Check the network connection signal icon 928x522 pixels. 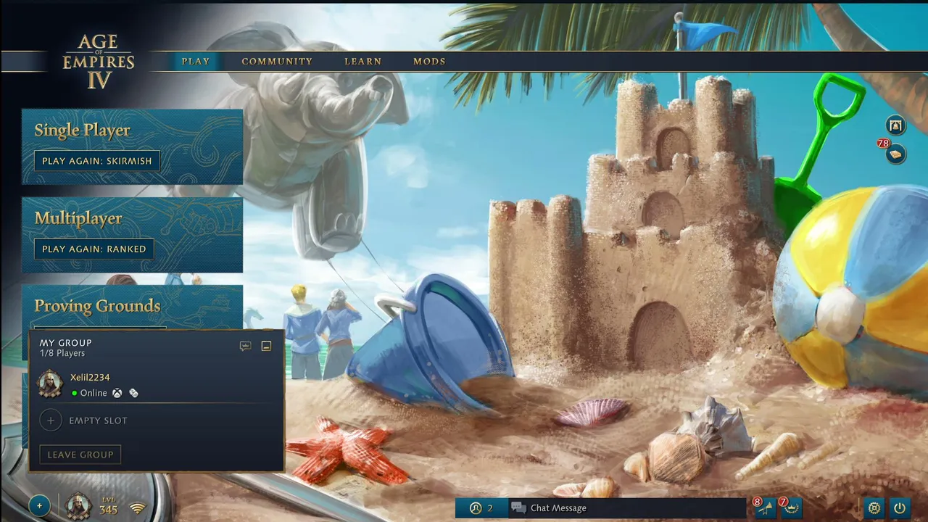[x=137, y=507]
